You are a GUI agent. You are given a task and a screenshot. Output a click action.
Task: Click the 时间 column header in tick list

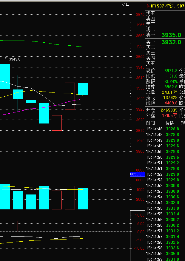150,123
